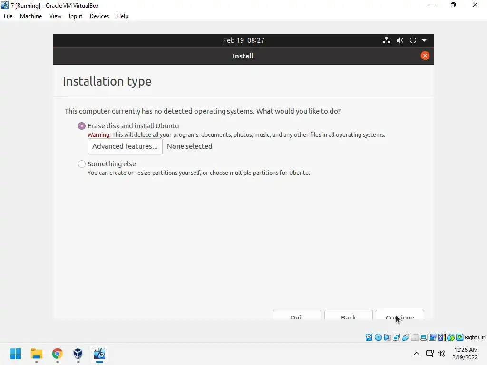Click the Continue button
487x365 pixels.
(399, 315)
